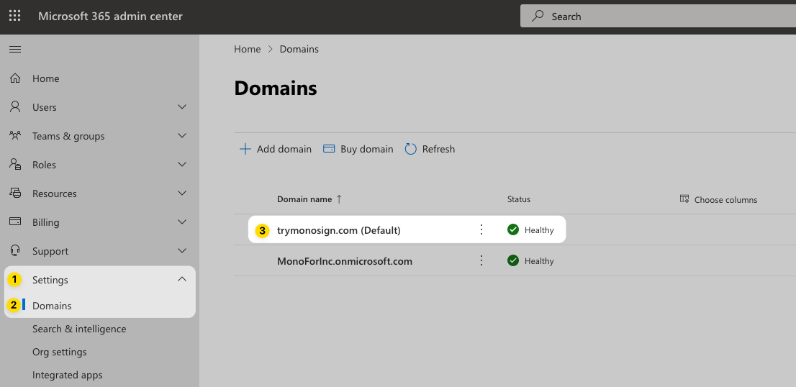Click the Users navigation label
The width and height of the screenshot is (796, 387).
click(45, 107)
